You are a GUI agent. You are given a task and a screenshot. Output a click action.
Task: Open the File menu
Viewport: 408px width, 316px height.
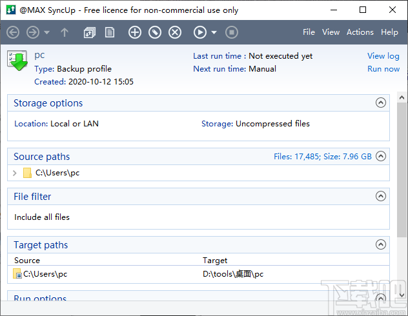[x=309, y=32]
